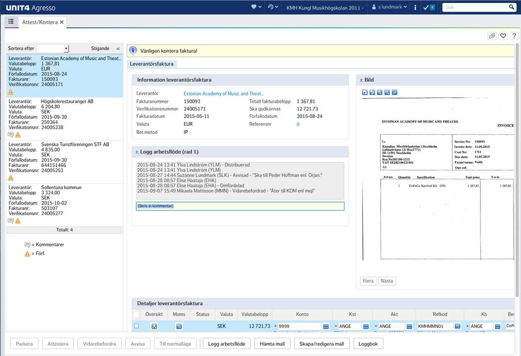
Task: Select the Sollentuna kommun invoice
Action: [65, 204]
